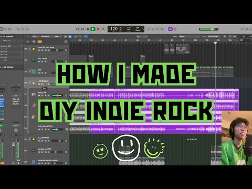This screenshot has height=189, width=252.
Task: Stop playback with the Stop button
Action: pyautogui.click(x=88, y=29)
